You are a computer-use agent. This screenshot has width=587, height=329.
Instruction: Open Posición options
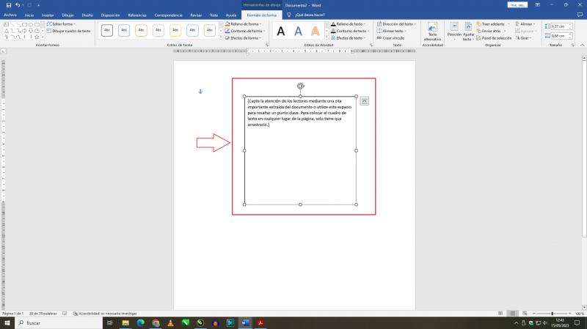(454, 32)
